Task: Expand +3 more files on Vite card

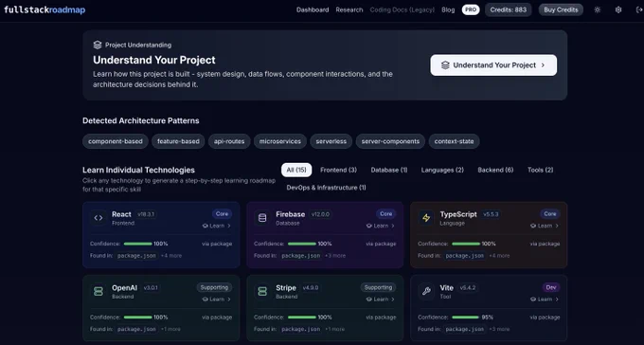Action: pos(499,330)
